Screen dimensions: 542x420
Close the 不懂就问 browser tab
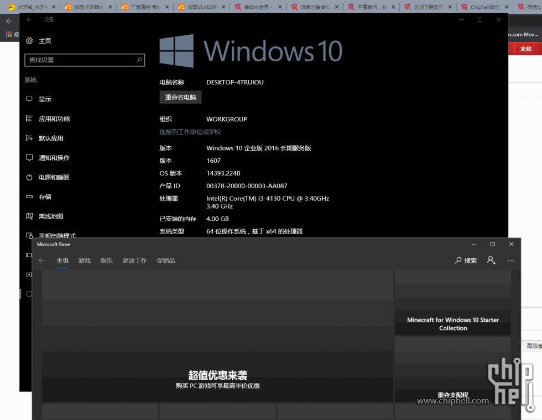(x=393, y=7)
